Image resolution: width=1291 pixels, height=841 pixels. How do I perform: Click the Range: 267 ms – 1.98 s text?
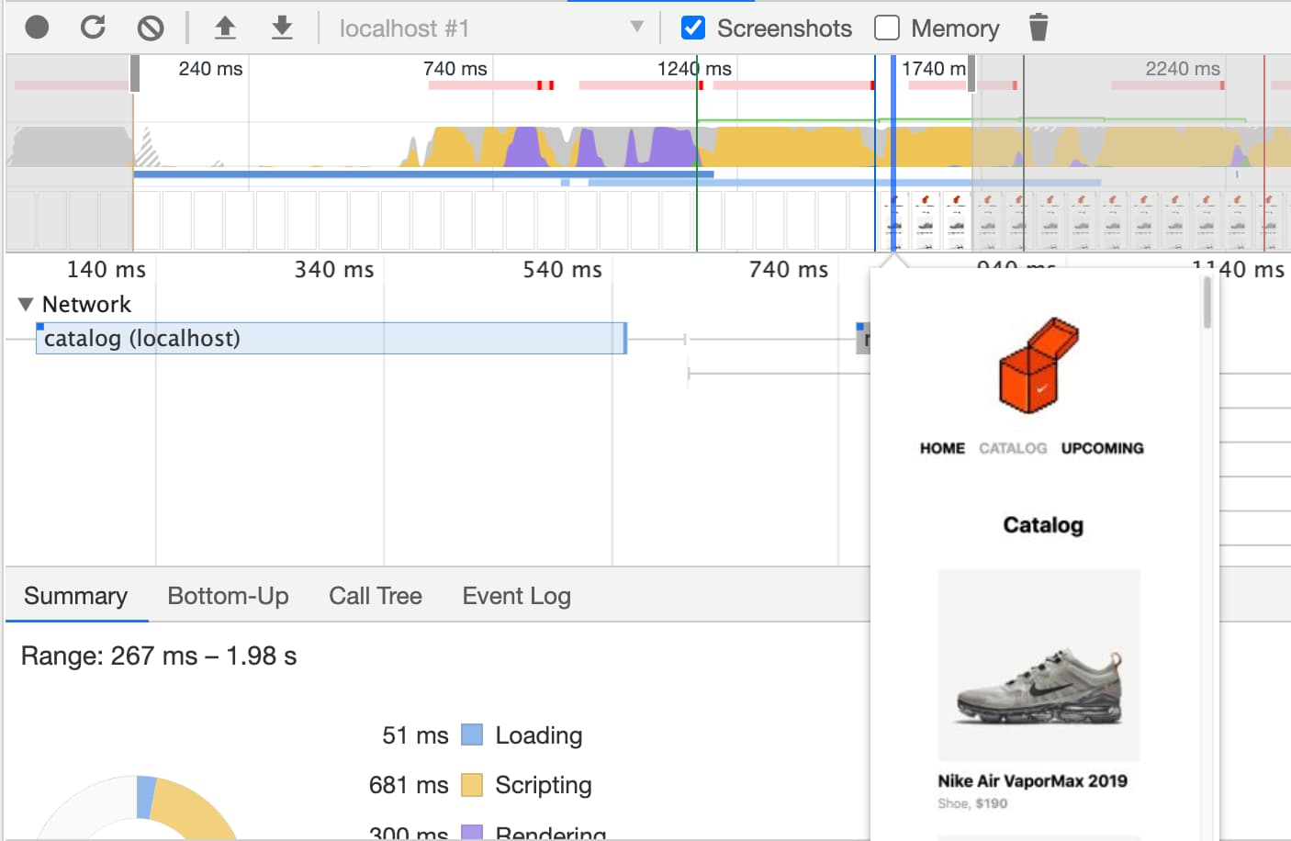coord(159,656)
